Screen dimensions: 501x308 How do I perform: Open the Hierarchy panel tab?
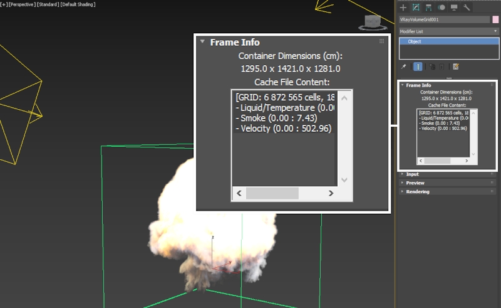(428, 8)
